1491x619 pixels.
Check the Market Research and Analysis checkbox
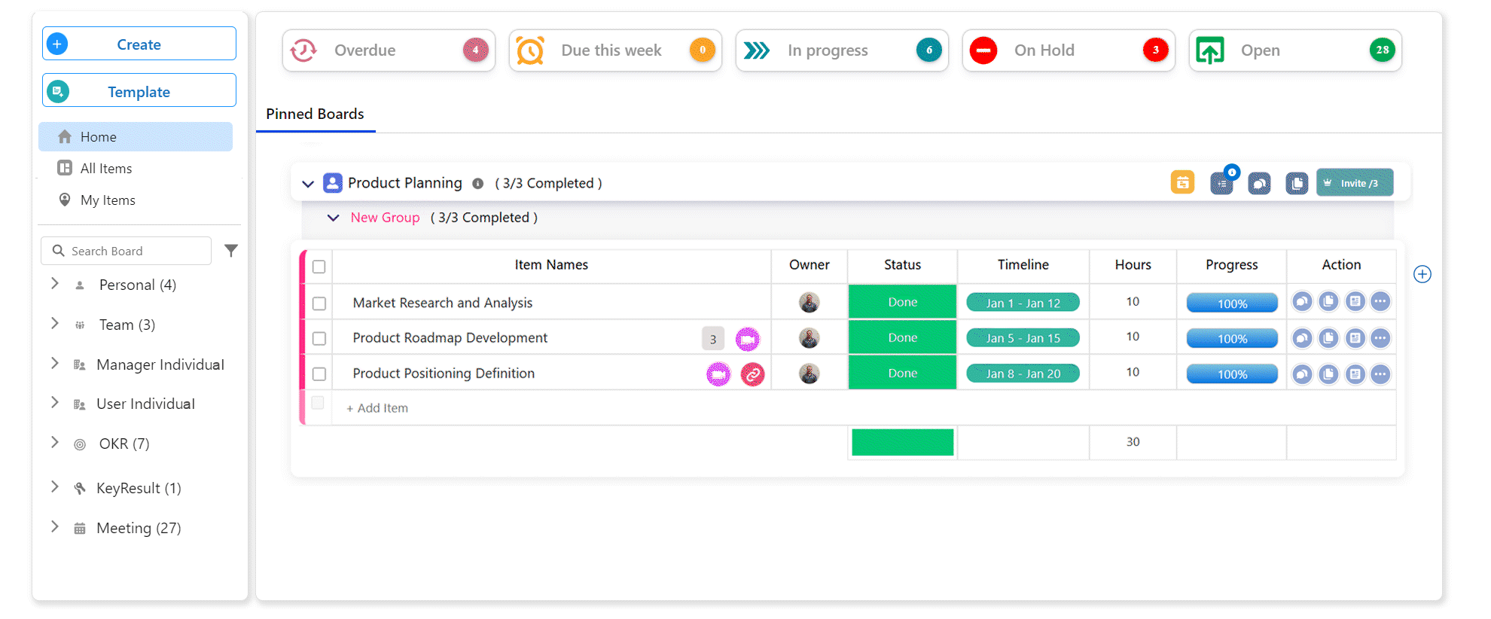click(x=319, y=303)
